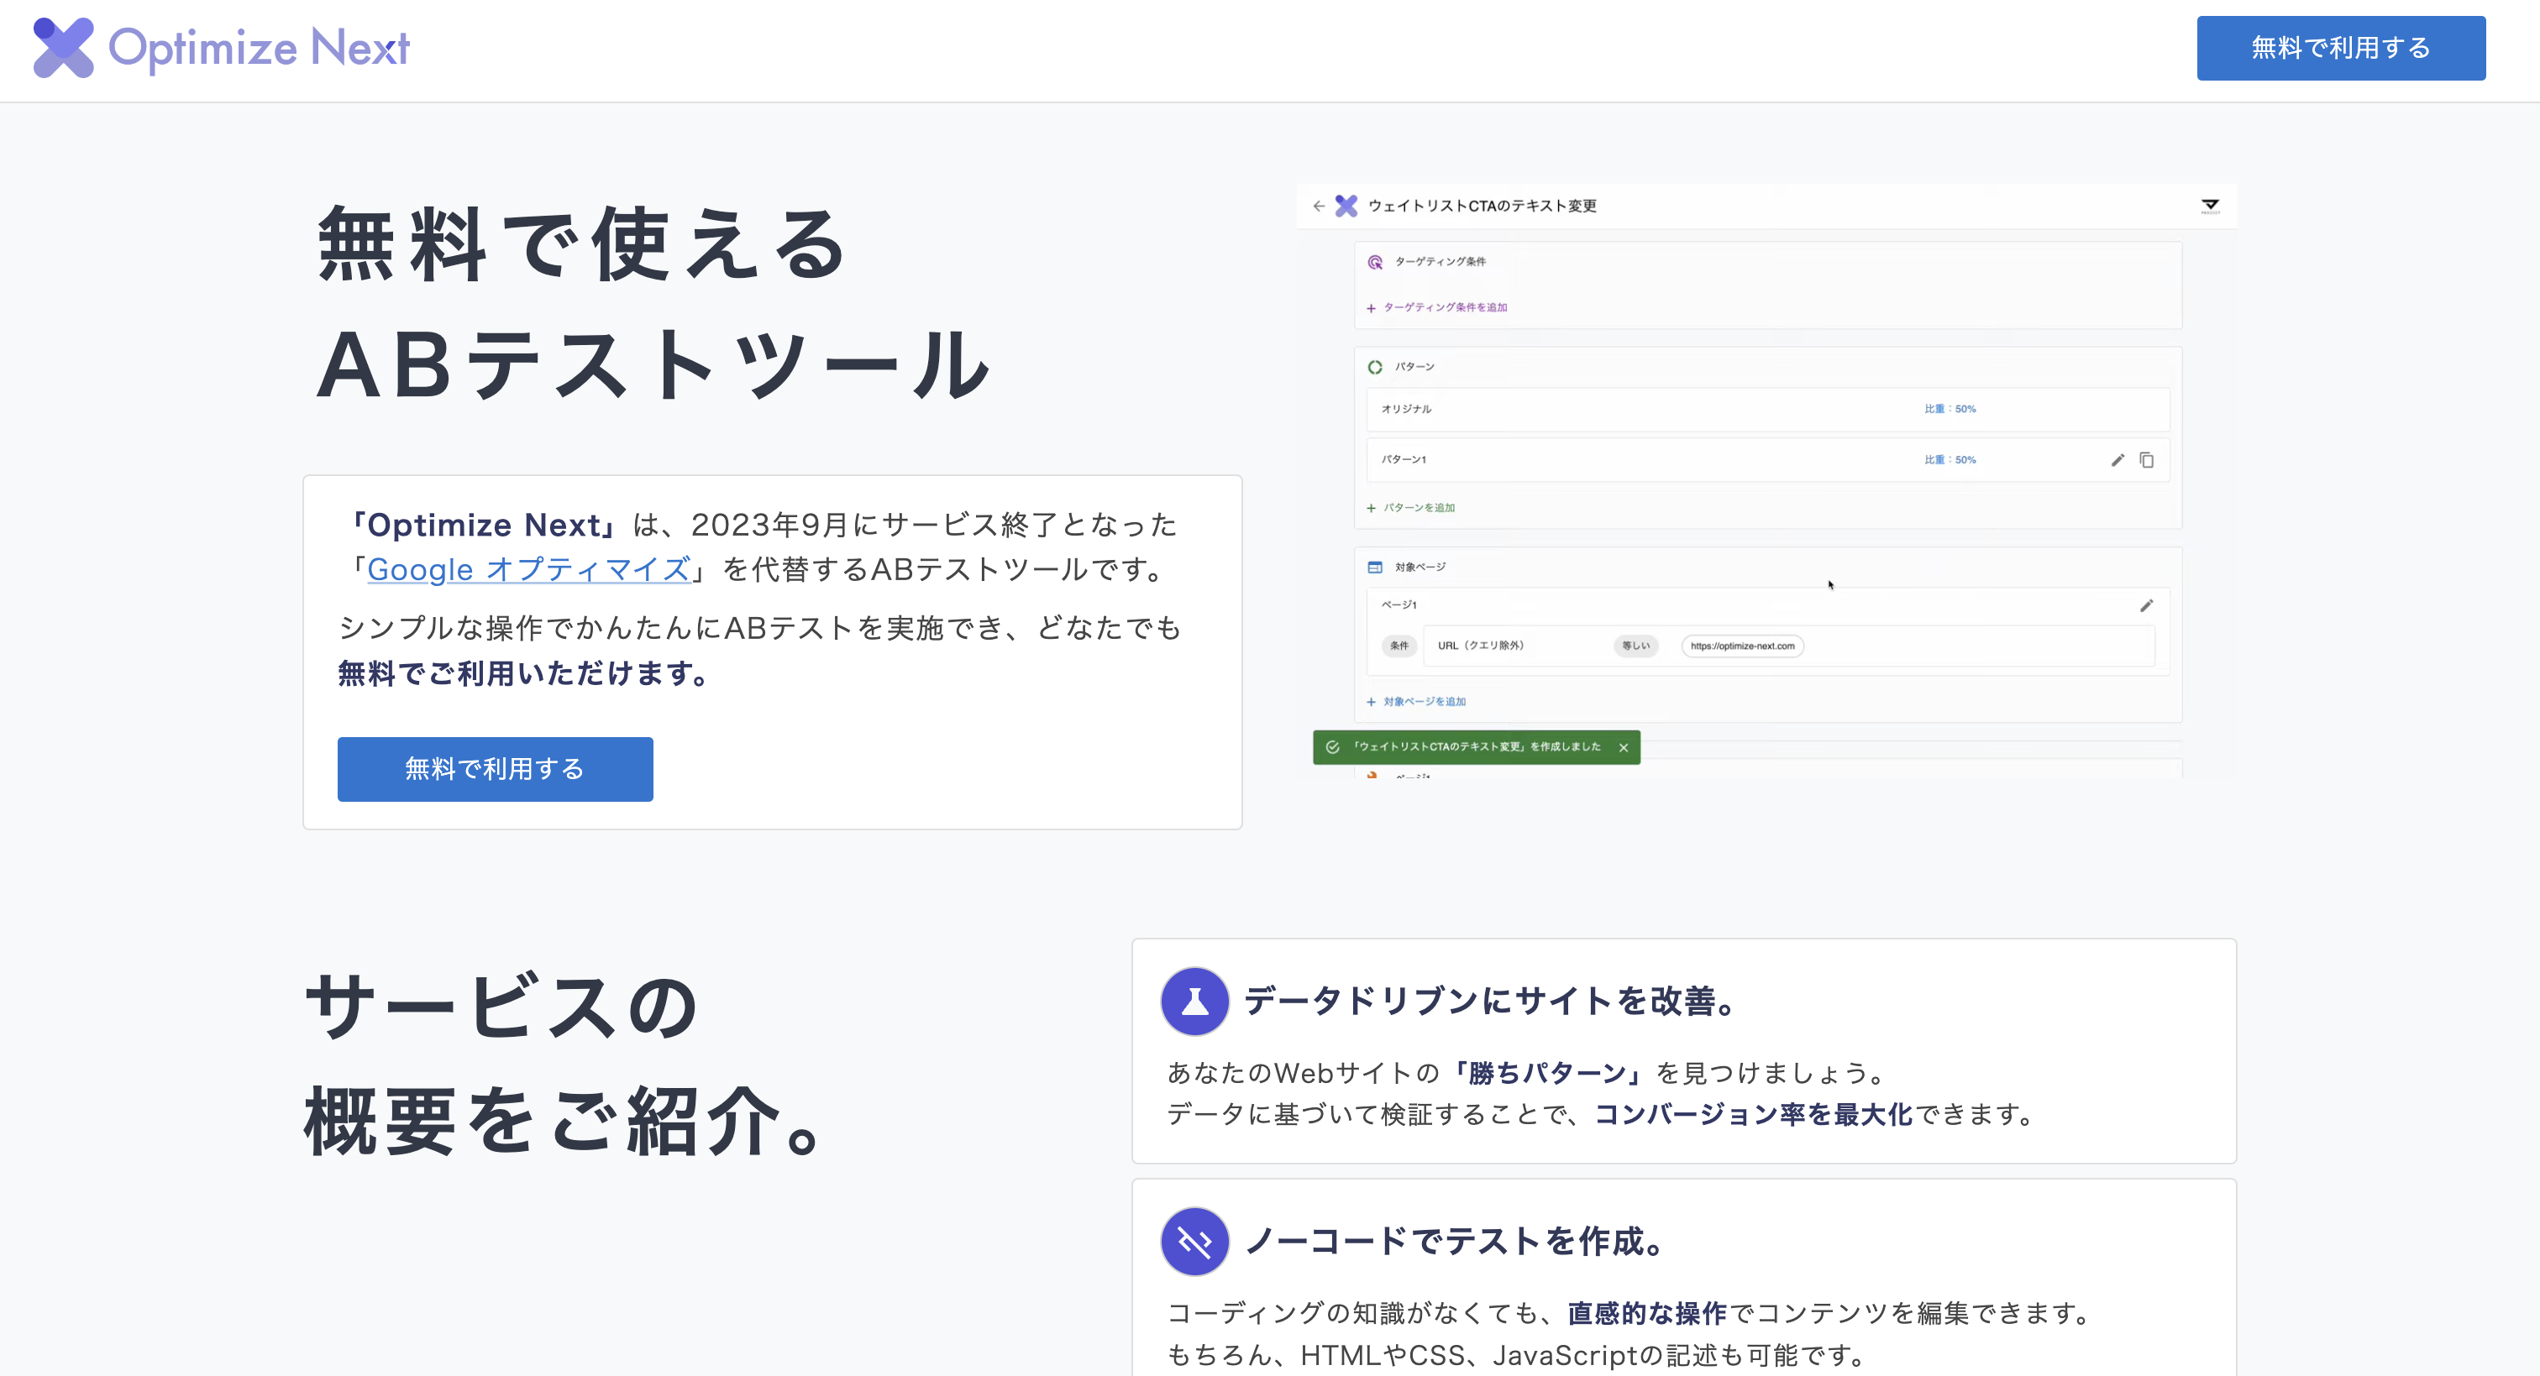The width and height of the screenshot is (2540, 1376).
Task: Click the flask icon beside データドリブンにサイトを改善
Action: point(1194,1002)
